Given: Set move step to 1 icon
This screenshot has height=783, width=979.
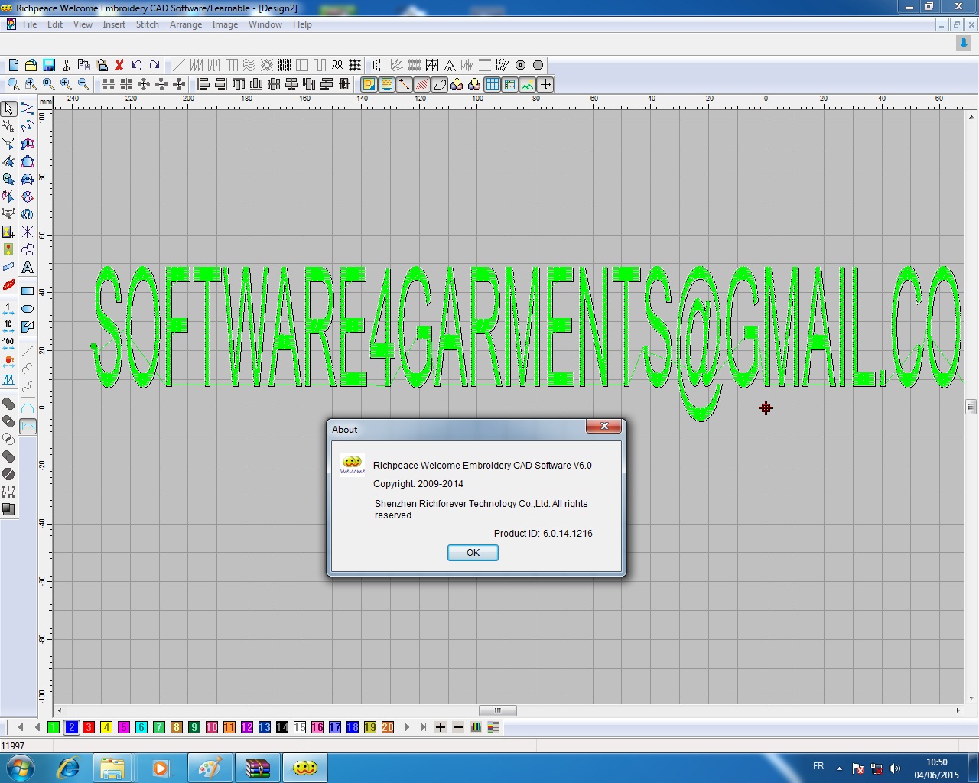Looking at the screenshot, I should pos(8,309).
